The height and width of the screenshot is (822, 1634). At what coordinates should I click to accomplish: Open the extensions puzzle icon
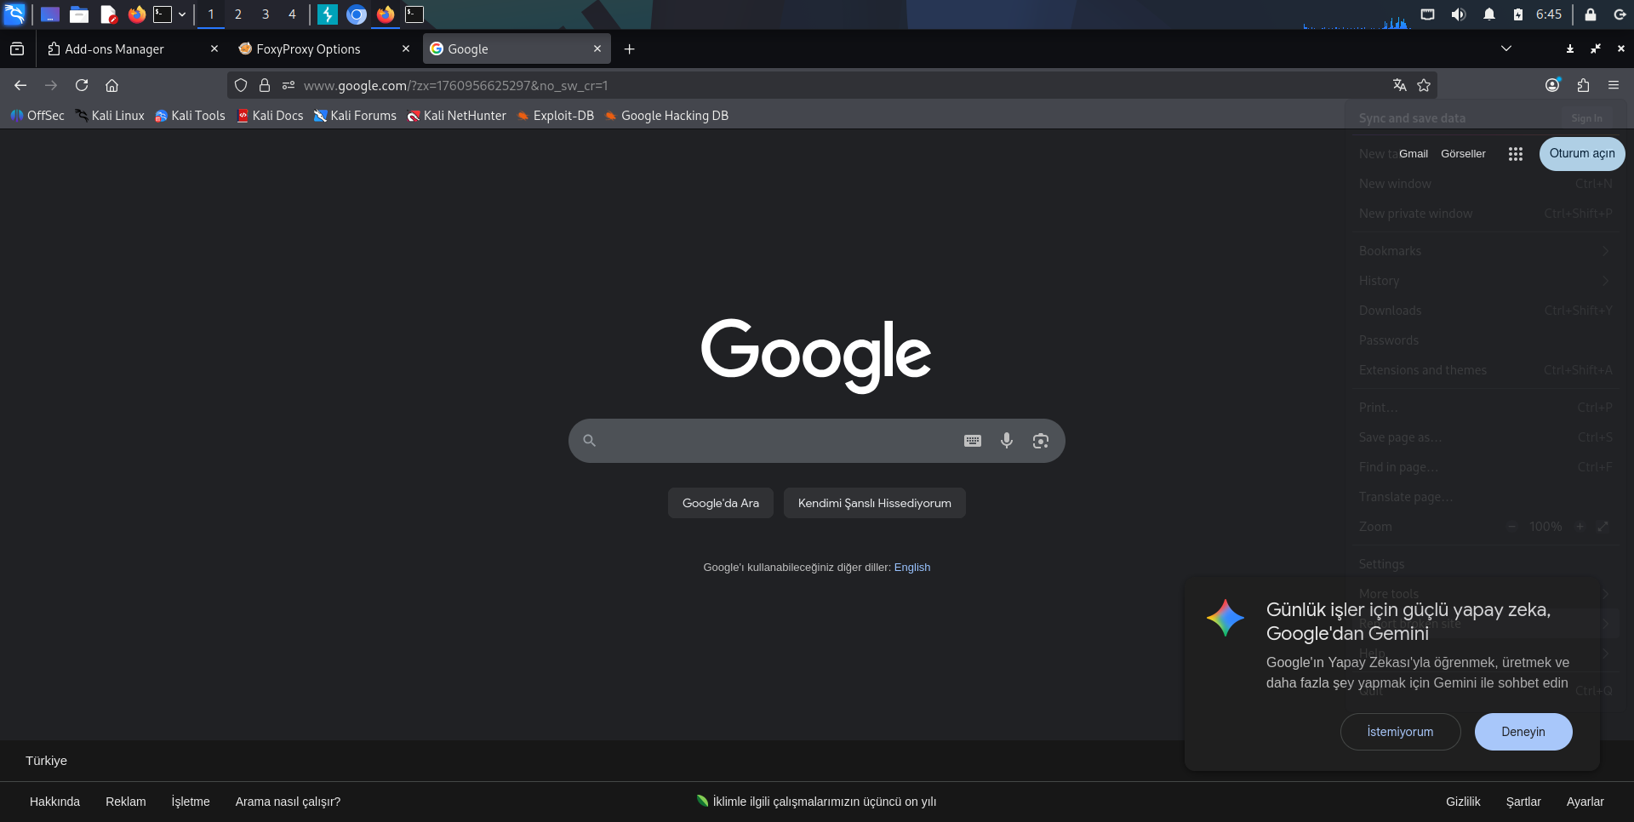point(1583,85)
